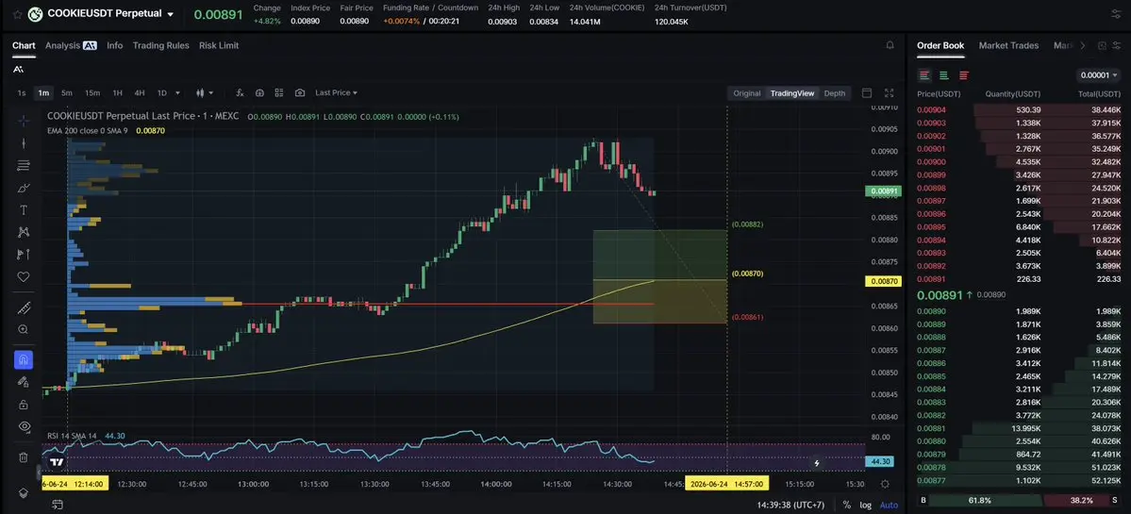Switch chart mode to Depth
The image size is (1131, 514).
(835, 93)
